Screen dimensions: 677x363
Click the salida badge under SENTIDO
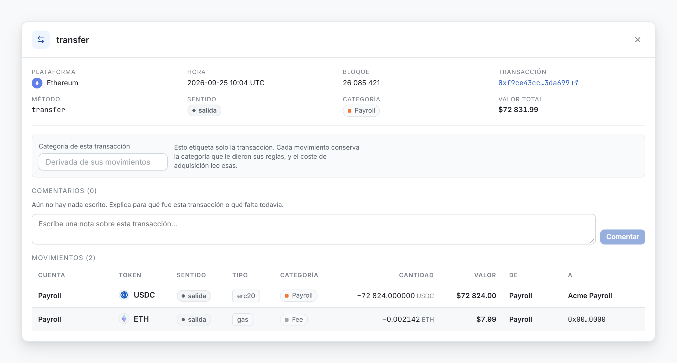click(x=204, y=110)
